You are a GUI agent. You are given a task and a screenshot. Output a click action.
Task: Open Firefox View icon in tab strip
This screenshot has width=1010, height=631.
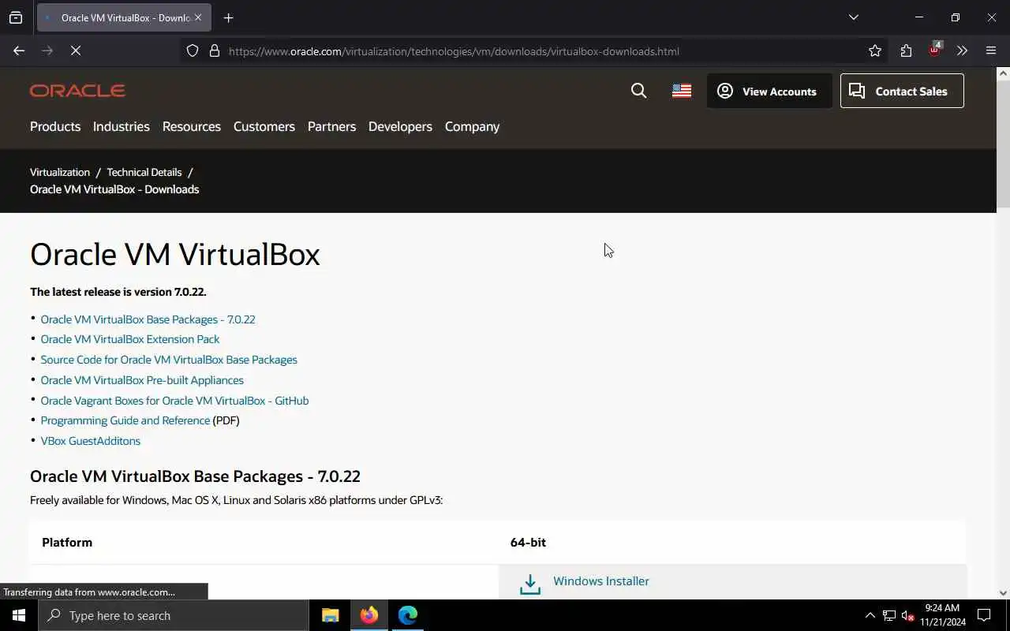click(16, 17)
